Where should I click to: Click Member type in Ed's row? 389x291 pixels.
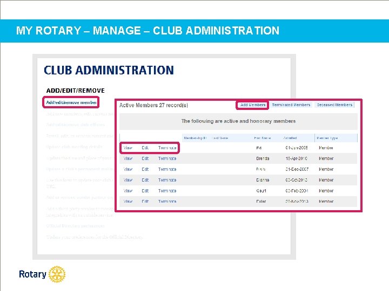pyautogui.click(x=326, y=148)
